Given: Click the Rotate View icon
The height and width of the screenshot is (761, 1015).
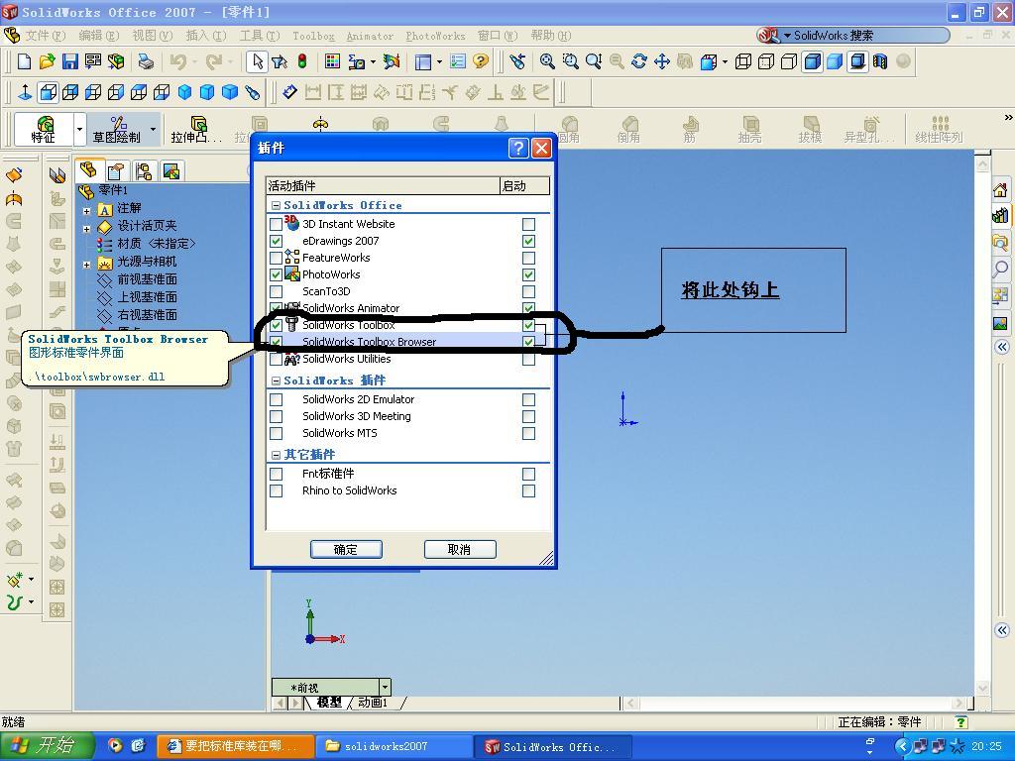Looking at the screenshot, I should pos(639,61).
